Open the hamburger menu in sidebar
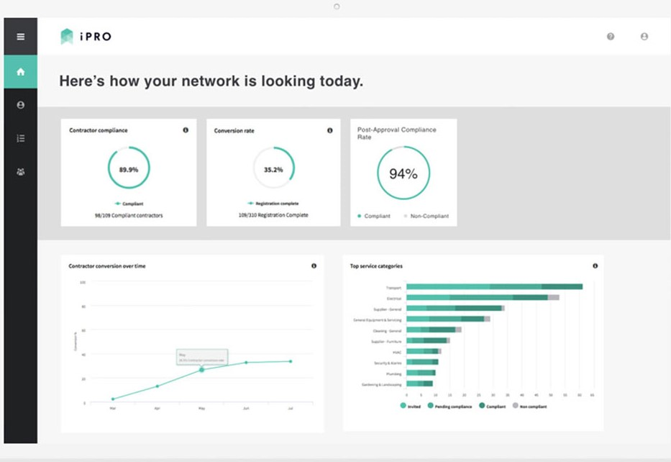Screen dimensions: 671x462 click(20, 37)
